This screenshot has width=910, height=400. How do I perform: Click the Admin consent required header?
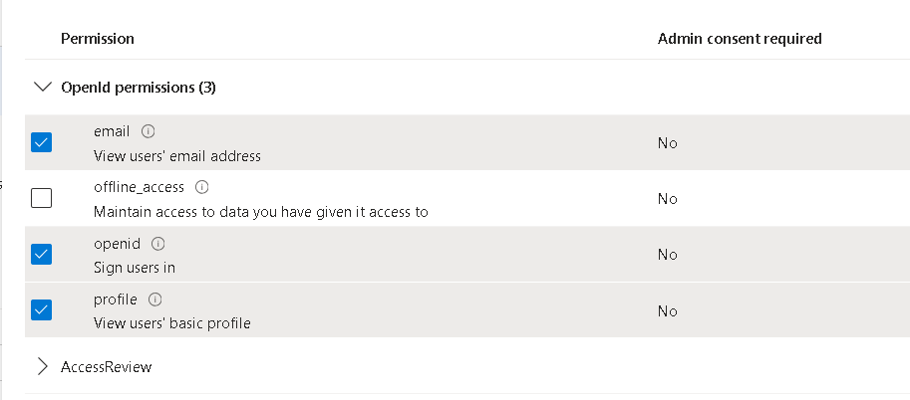coord(740,39)
